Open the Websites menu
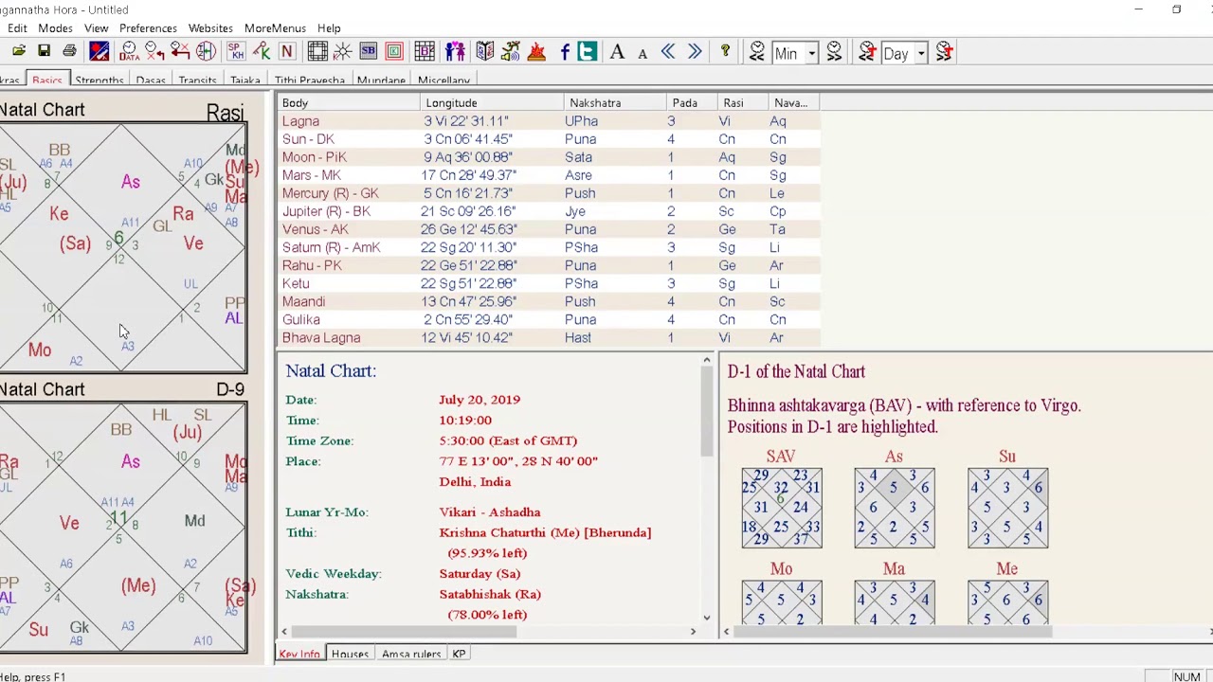 [210, 28]
